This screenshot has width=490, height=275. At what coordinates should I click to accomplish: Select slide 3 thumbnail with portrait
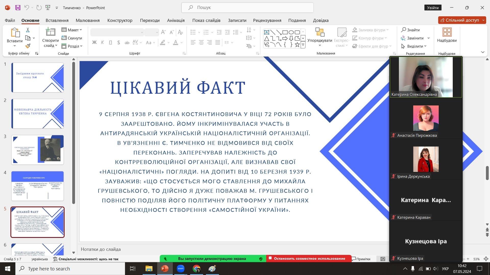click(38, 150)
